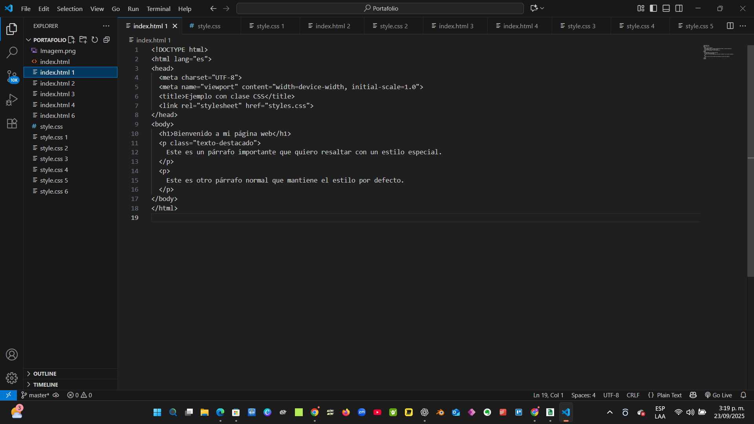Refresh the explorer file list

coord(95,40)
